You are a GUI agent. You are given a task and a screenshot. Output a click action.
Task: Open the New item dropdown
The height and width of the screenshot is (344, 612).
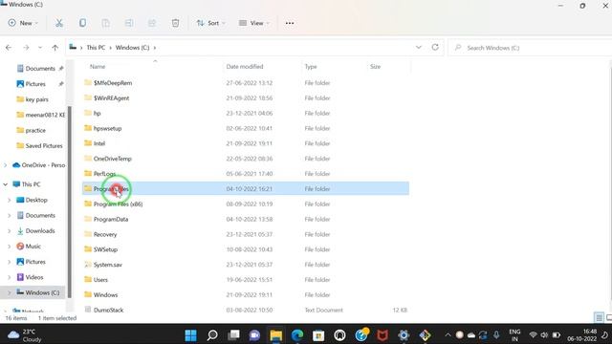[x=23, y=23]
